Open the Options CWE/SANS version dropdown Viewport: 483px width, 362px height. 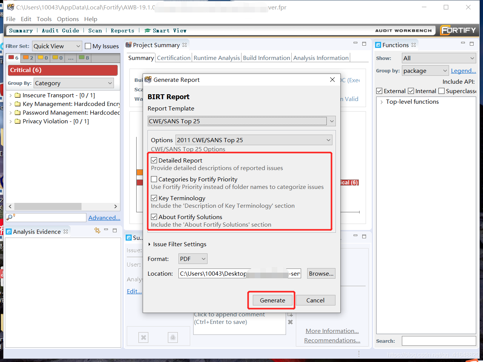click(254, 140)
